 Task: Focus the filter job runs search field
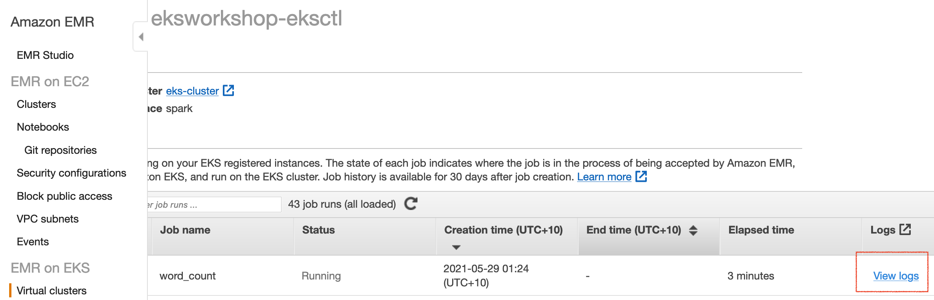214,204
